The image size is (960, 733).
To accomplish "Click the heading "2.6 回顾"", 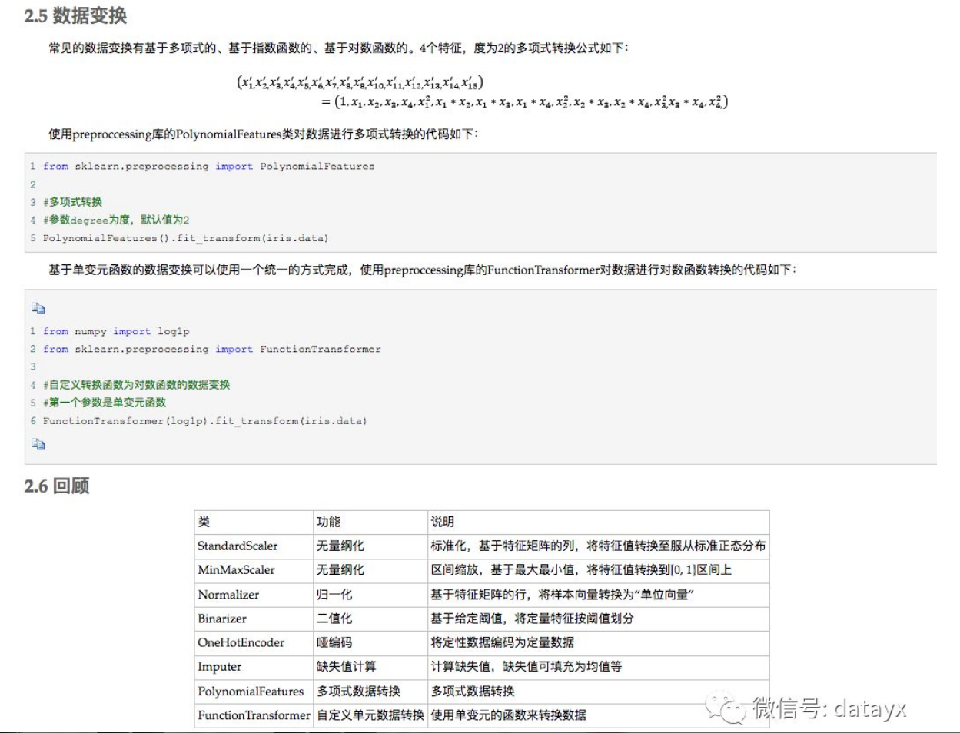I will click(x=57, y=486).
